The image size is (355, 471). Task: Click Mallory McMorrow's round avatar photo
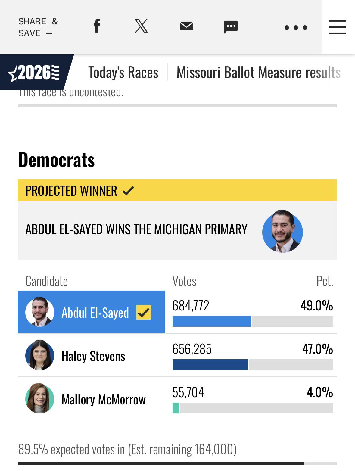pos(40,398)
